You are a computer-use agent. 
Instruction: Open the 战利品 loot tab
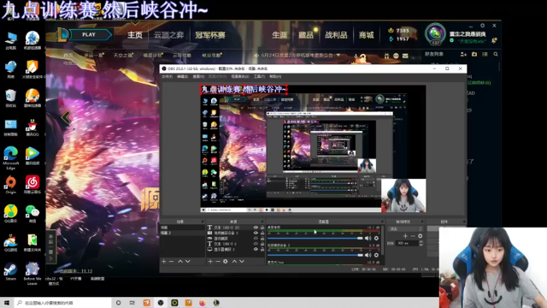[336, 35]
